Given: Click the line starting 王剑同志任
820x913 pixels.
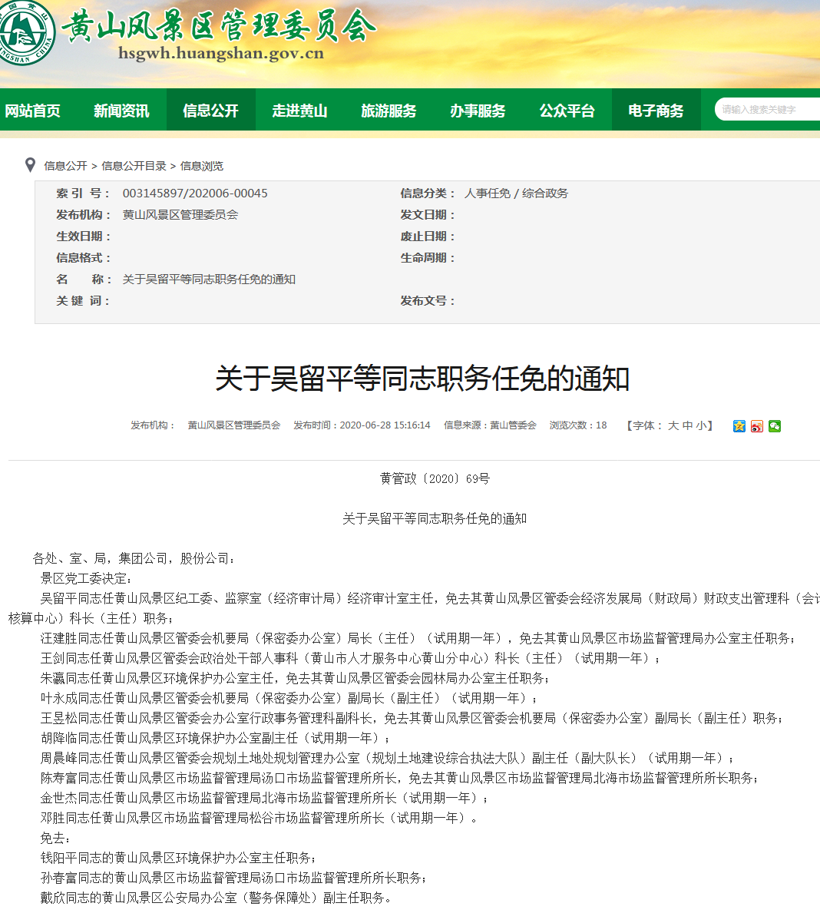Looking at the screenshot, I should pos(351,658).
